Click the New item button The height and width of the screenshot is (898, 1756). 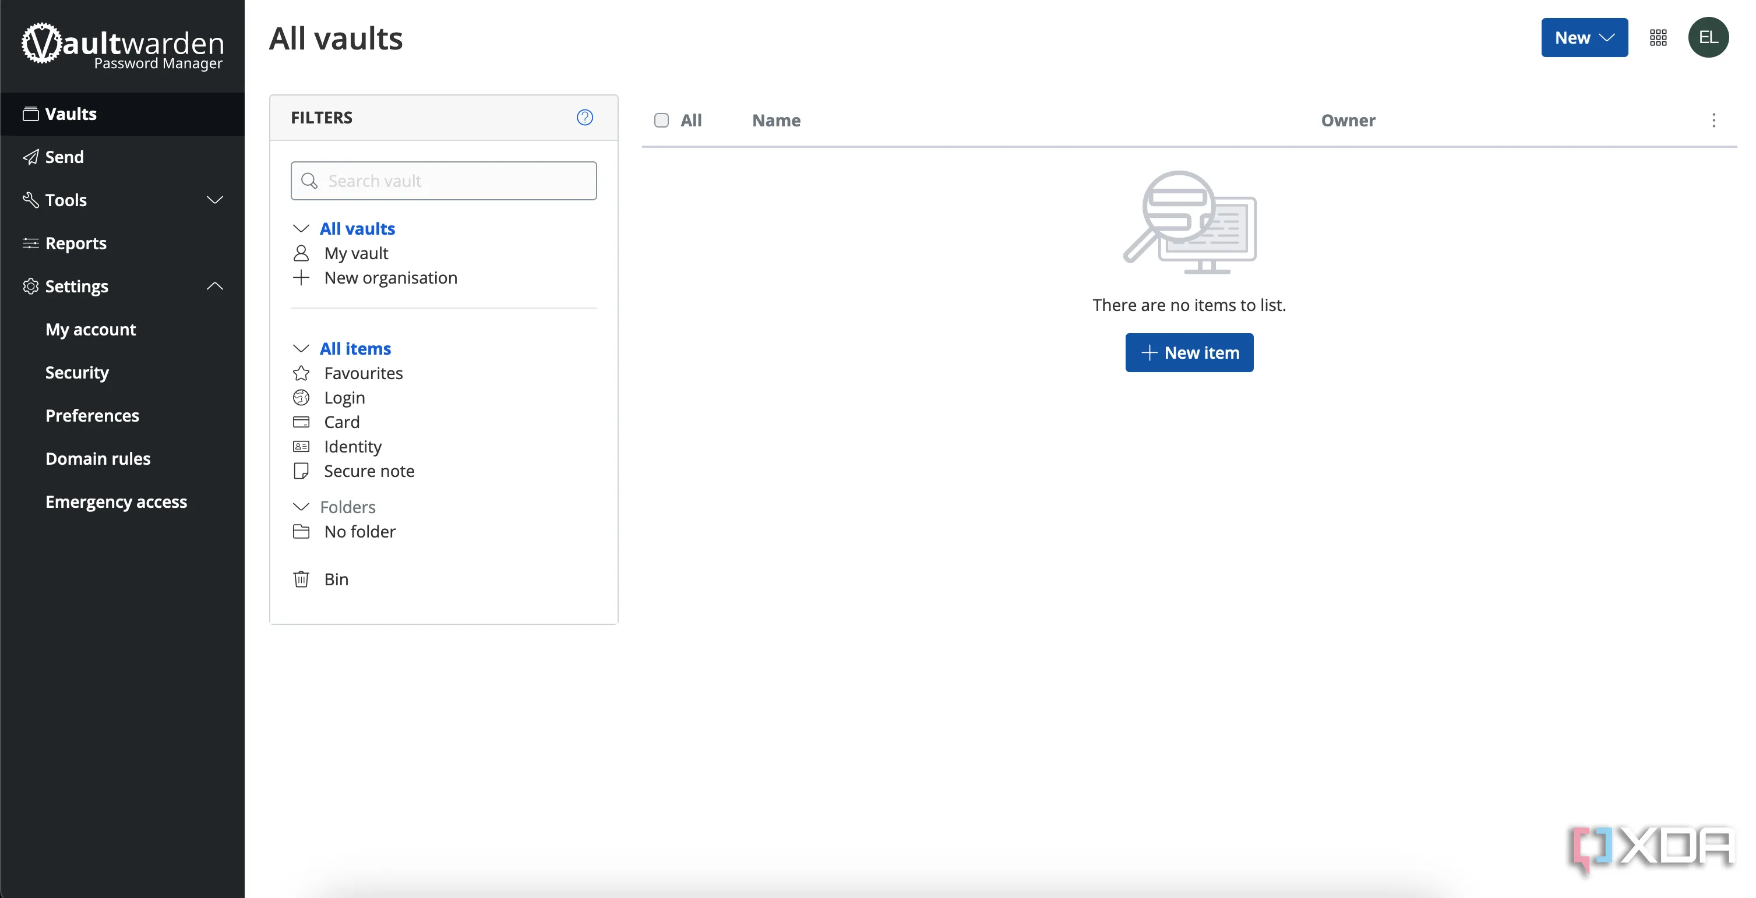[1189, 353]
